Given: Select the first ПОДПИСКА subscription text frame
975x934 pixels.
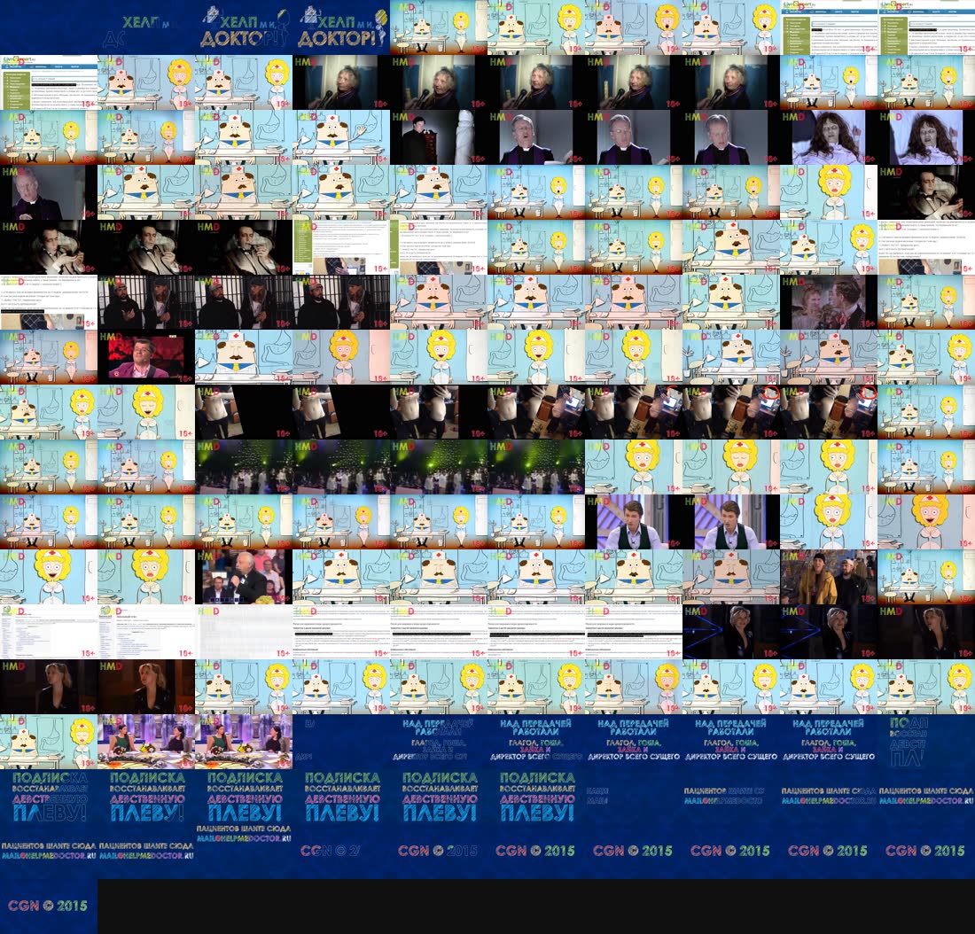Looking at the screenshot, I should pyautogui.click(x=49, y=797).
